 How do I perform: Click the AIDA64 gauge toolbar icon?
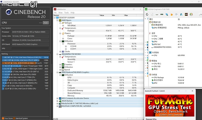pyautogui.click(x=191, y=14)
